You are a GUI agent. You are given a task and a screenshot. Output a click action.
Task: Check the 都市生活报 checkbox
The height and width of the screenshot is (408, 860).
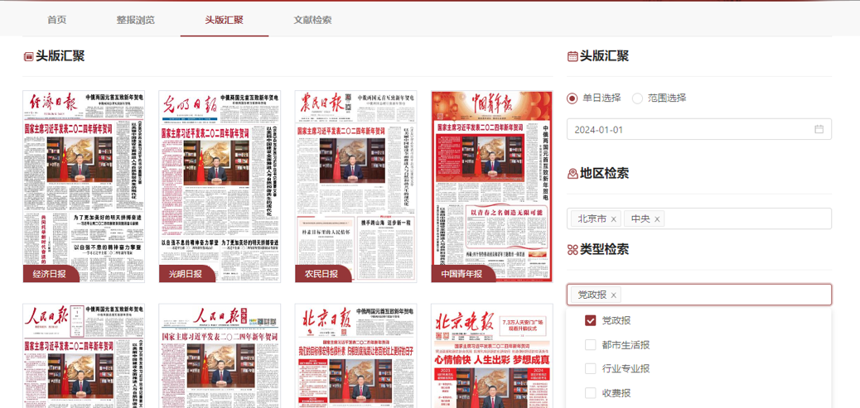590,344
